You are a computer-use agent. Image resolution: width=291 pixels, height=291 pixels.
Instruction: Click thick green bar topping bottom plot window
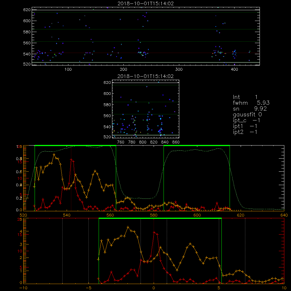pyautogui.click(x=160, y=219)
